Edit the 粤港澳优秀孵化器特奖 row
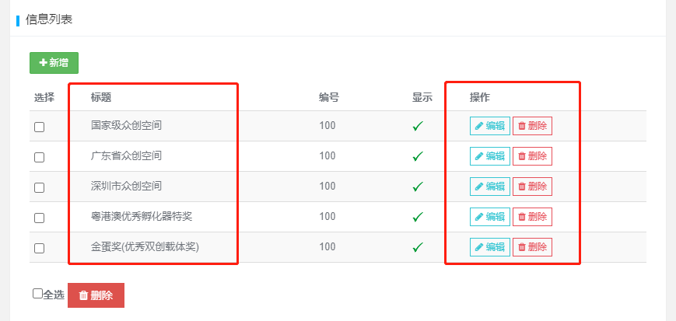This screenshot has width=676, height=321. point(489,217)
